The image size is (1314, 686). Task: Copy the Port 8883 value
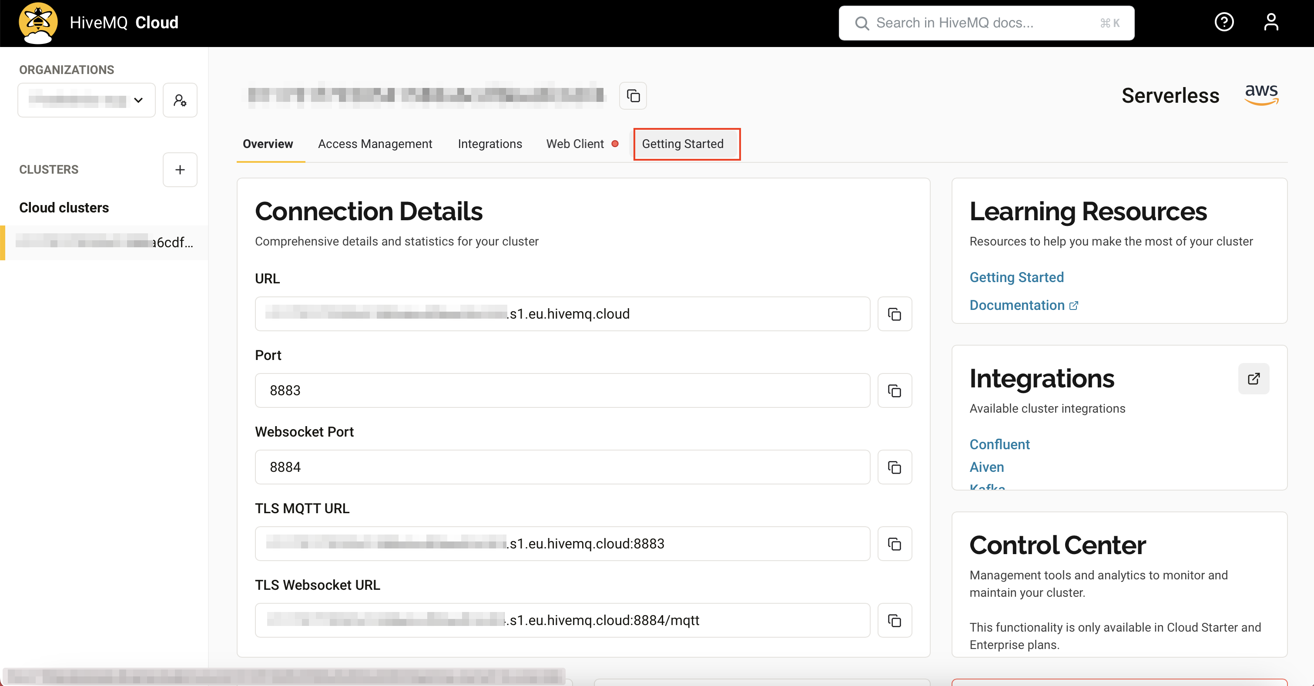tap(895, 390)
